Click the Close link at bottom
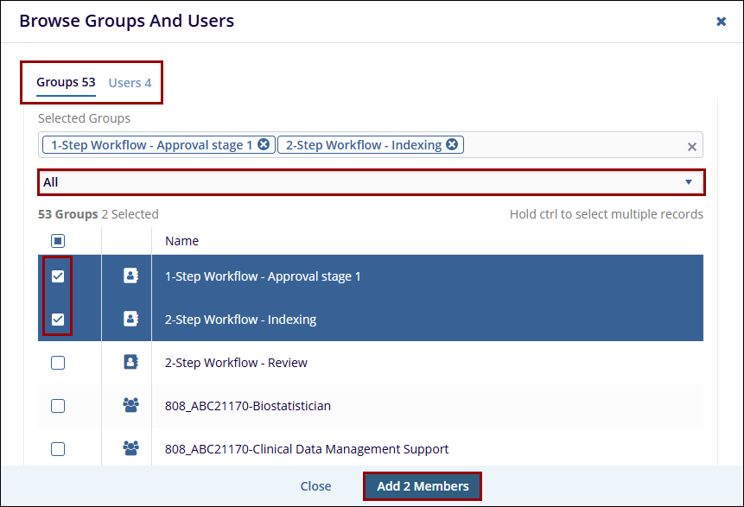Viewport: 744px width, 507px height. click(x=315, y=486)
